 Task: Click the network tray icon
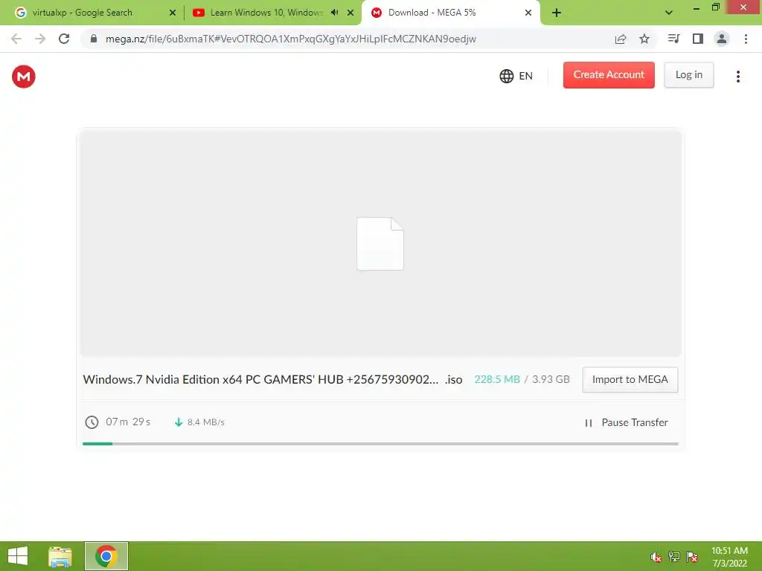coord(674,557)
